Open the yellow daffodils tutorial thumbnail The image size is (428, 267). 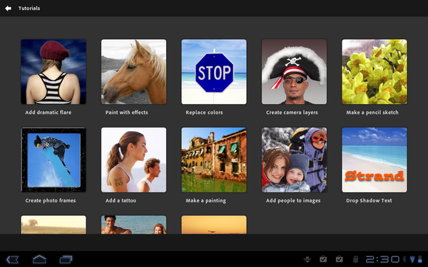click(x=374, y=72)
